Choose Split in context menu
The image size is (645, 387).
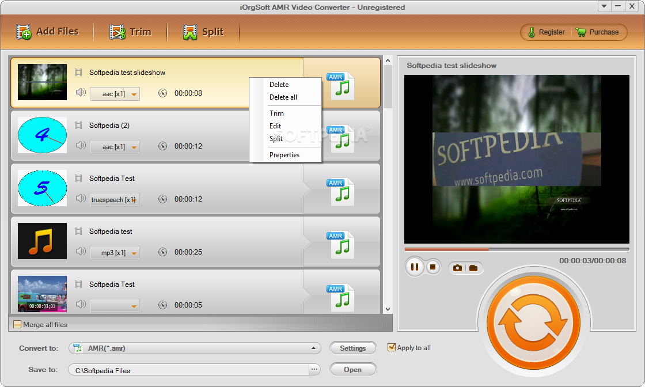pyautogui.click(x=276, y=139)
